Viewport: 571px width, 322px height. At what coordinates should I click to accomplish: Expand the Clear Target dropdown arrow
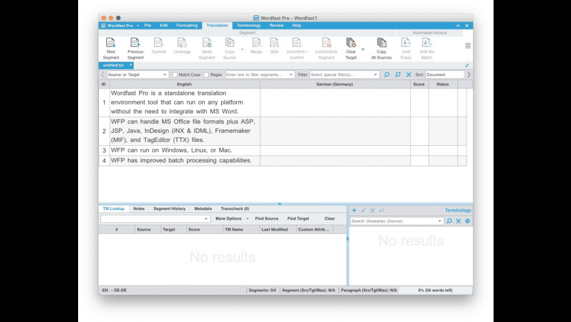pyautogui.click(x=363, y=49)
